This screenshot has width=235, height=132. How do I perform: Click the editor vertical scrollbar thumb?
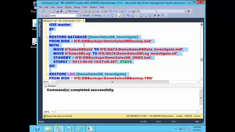202,59
